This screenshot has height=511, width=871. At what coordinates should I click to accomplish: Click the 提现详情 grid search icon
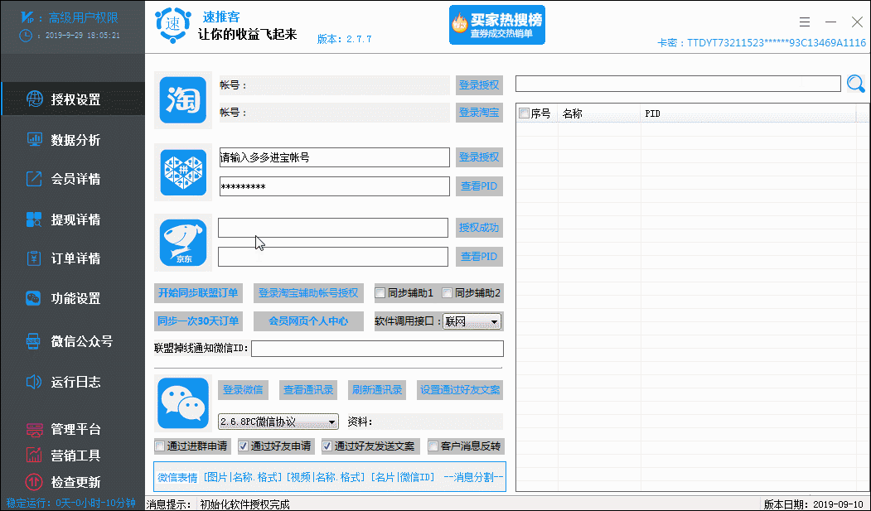[34, 219]
